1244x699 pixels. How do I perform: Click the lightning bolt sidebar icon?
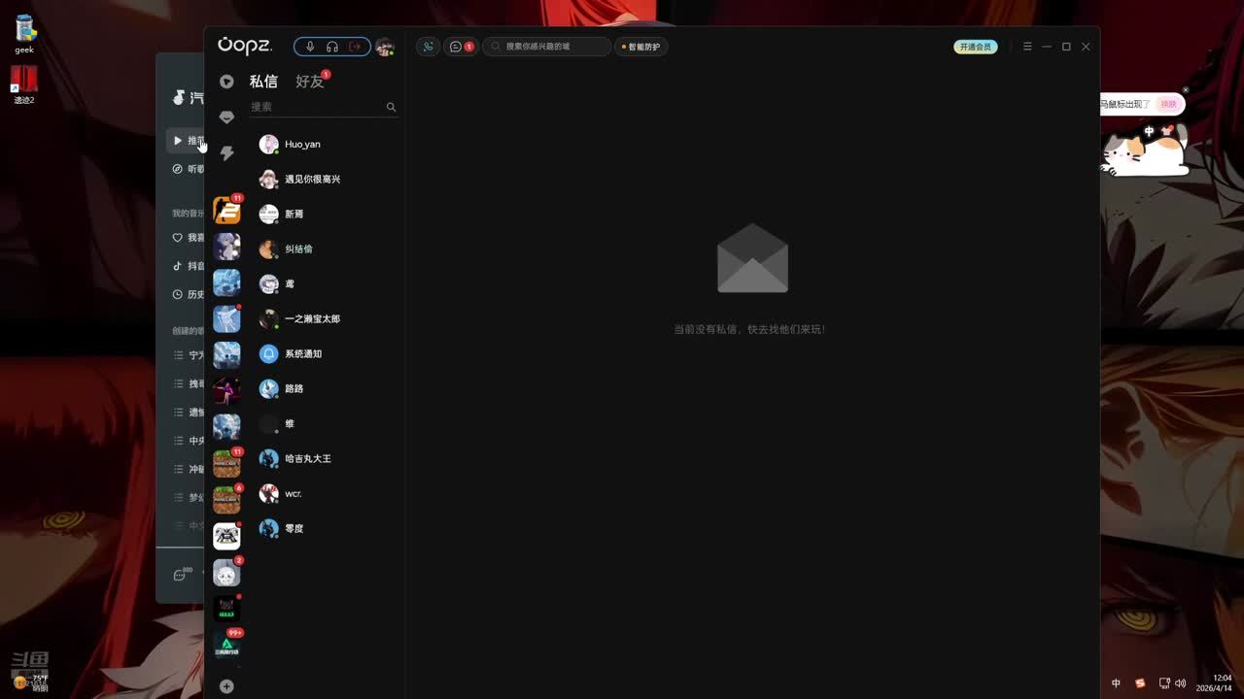[x=226, y=153]
